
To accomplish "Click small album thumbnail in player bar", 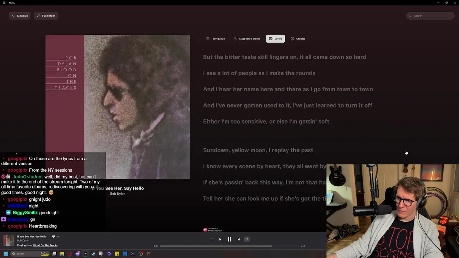I will [9, 241].
